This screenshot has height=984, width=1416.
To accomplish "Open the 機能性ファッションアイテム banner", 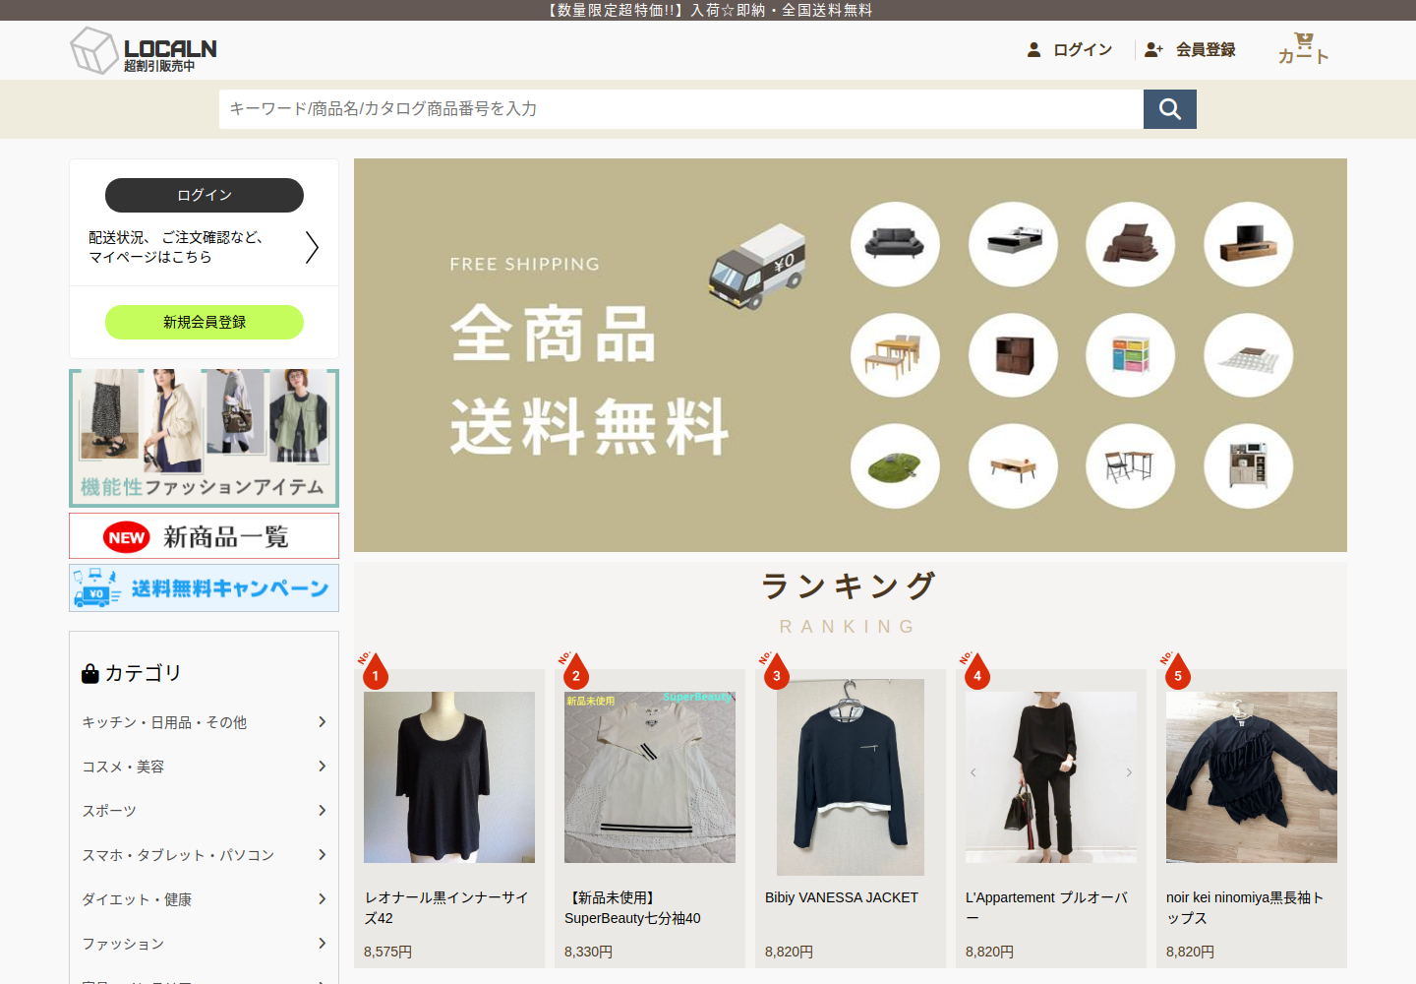I will (204, 438).
